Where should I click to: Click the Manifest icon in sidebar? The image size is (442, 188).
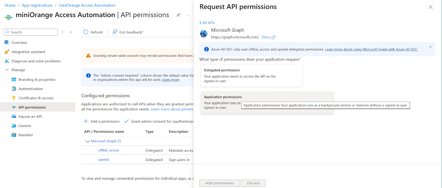pyautogui.click(x=14, y=135)
